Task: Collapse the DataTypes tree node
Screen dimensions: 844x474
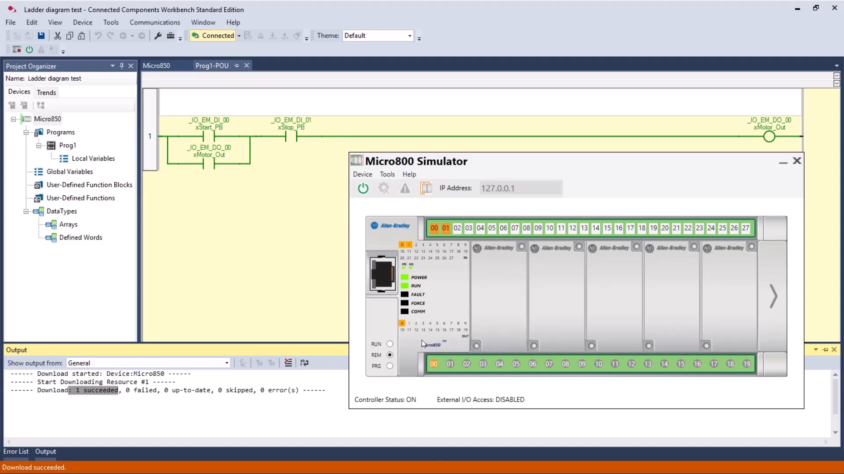Action: pyautogui.click(x=26, y=211)
